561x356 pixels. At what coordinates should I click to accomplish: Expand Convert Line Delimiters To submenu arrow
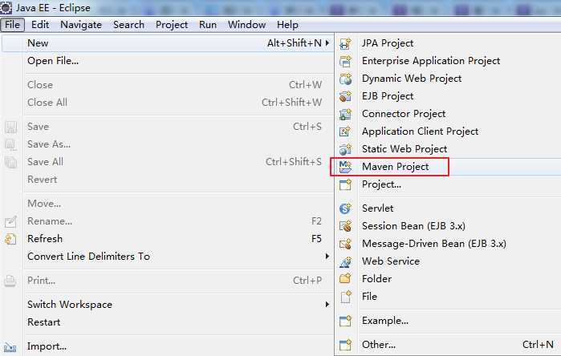[x=327, y=257]
